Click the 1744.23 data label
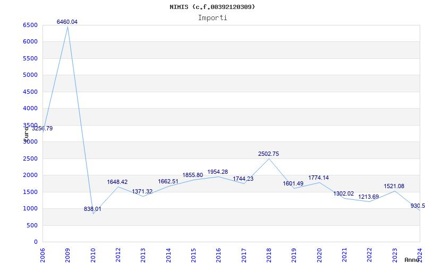425x265 pixels. pyautogui.click(x=243, y=179)
